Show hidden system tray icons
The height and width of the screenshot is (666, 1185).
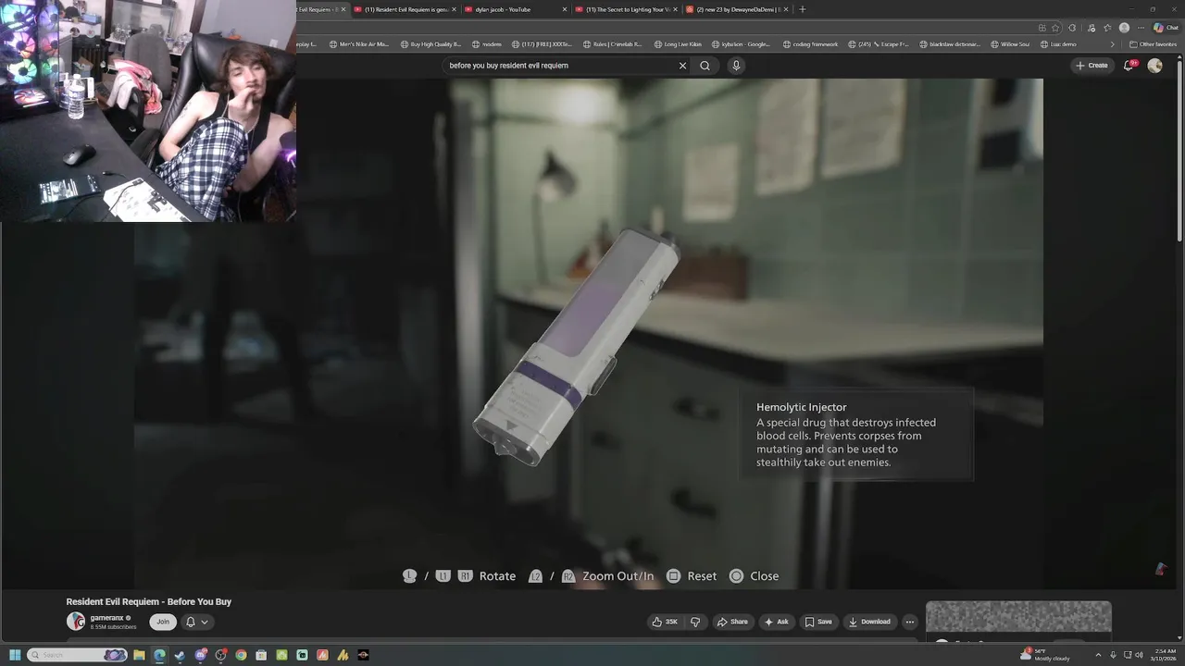1099,655
